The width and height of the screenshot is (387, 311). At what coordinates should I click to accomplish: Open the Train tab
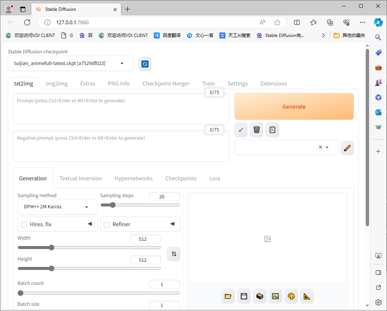click(208, 84)
